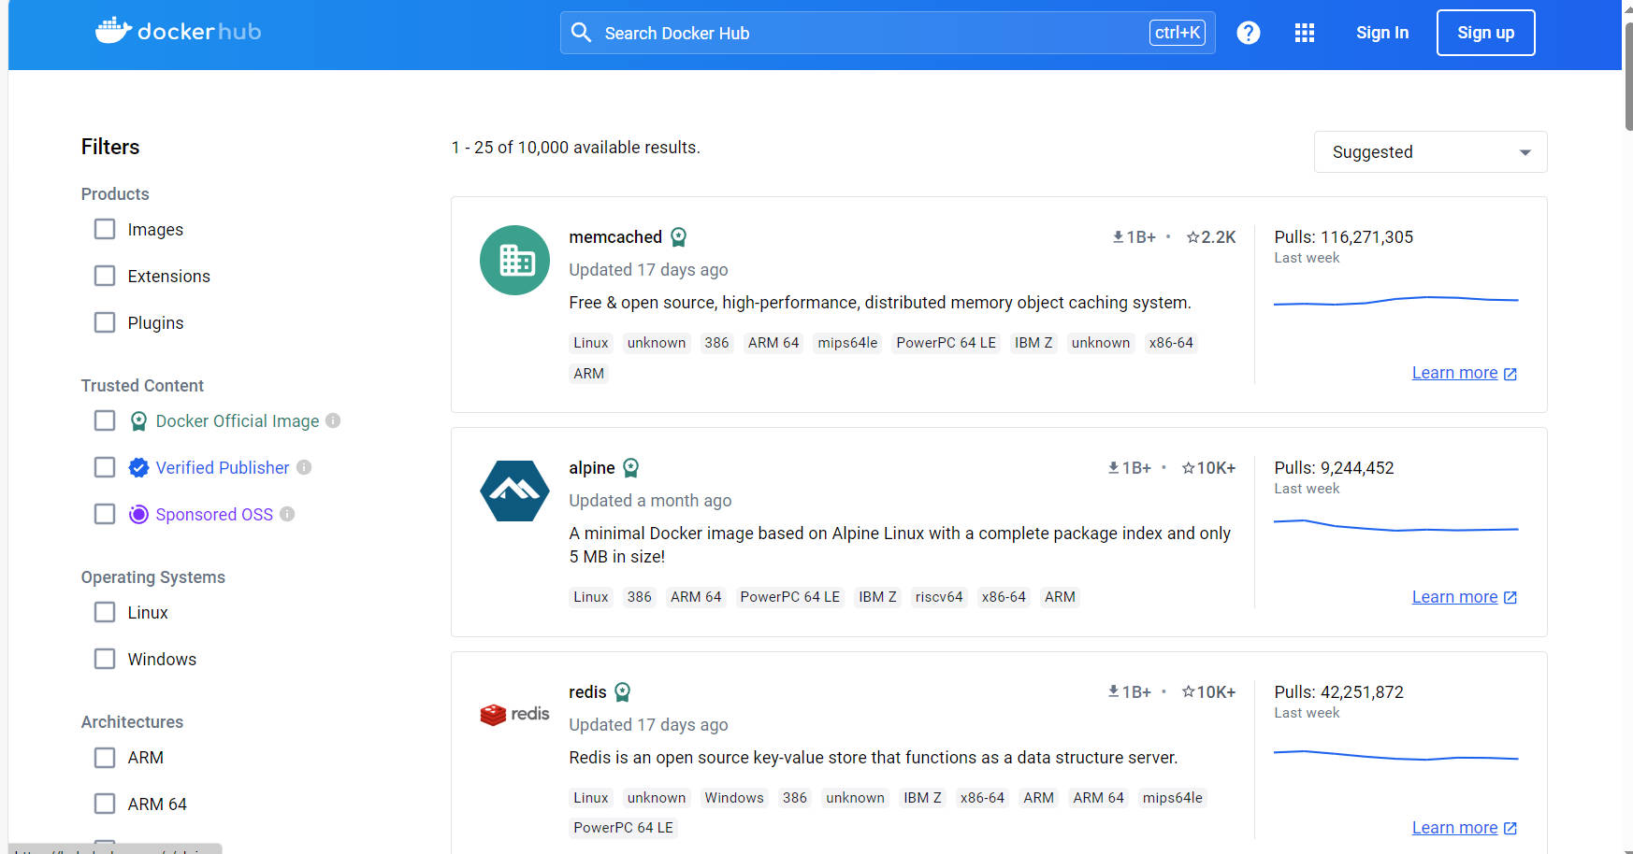Open the apps grid menu icon
This screenshot has height=854, width=1633.
pyautogui.click(x=1305, y=33)
